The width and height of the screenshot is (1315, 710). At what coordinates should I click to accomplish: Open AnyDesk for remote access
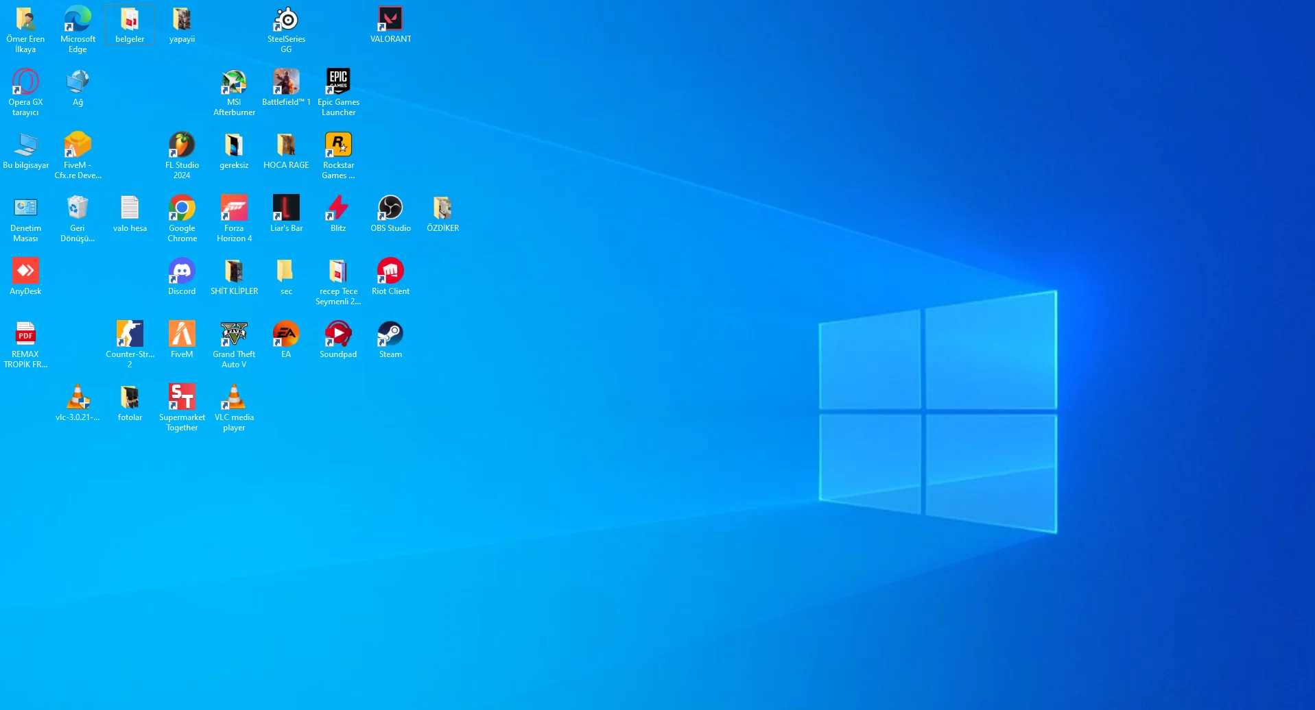click(25, 271)
